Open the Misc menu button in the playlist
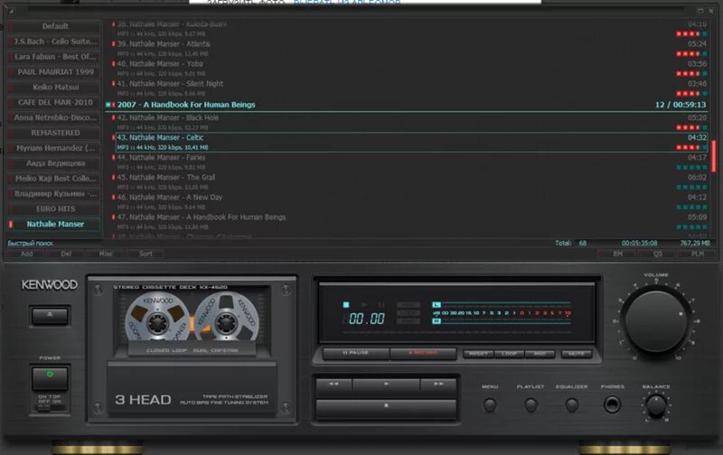The width and height of the screenshot is (723, 455). click(x=106, y=254)
